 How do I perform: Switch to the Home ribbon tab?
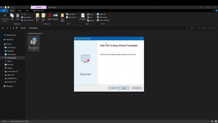(12, 11)
